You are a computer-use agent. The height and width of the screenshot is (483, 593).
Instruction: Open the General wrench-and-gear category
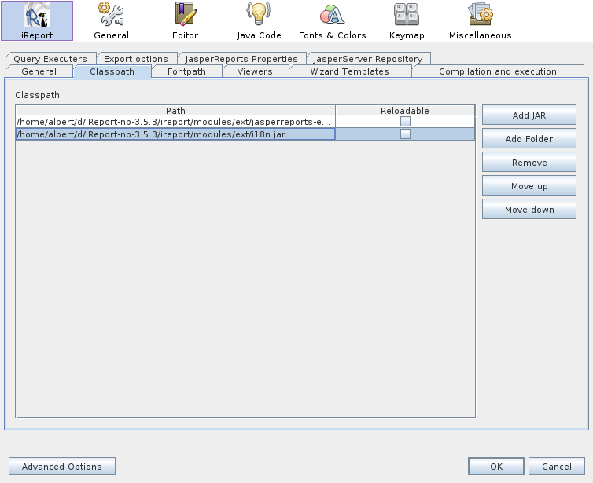tap(111, 20)
